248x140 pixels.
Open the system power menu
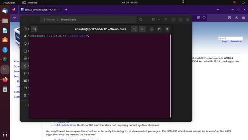point(243,3)
